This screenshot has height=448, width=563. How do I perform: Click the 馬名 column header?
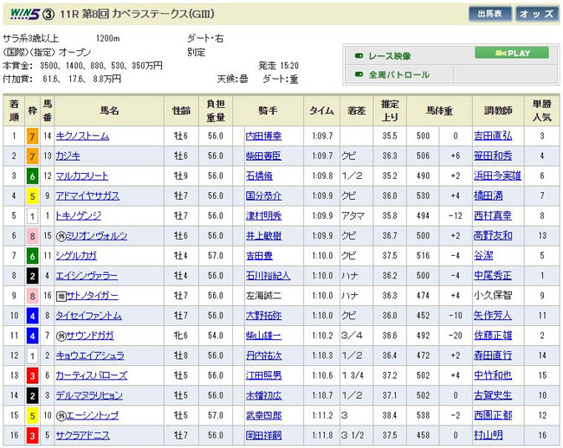[109, 112]
